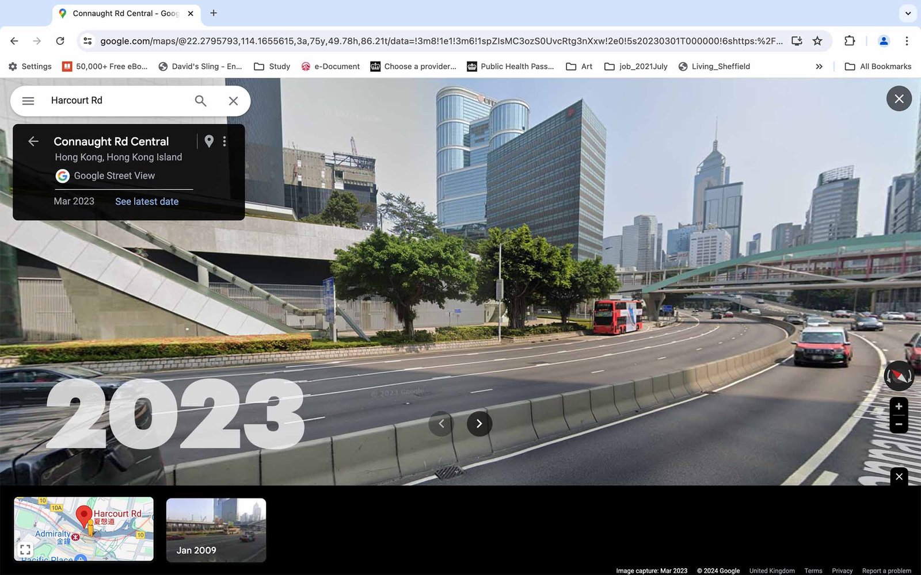Select the Jan 2009 imagery thumbnail

click(x=216, y=530)
